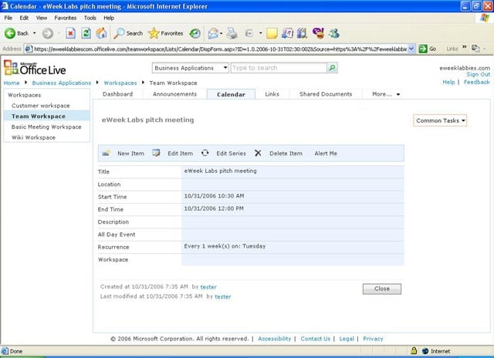
Task: Click the Forward arrow button
Action: coord(48,33)
